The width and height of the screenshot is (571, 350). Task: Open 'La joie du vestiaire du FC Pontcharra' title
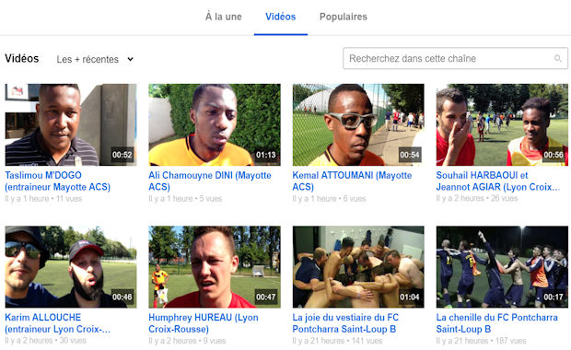pos(345,323)
